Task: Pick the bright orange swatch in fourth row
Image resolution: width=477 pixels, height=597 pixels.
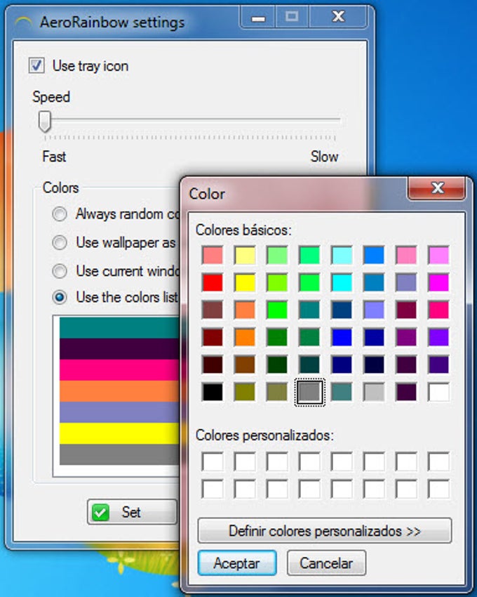Action: pyautogui.click(x=245, y=337)
